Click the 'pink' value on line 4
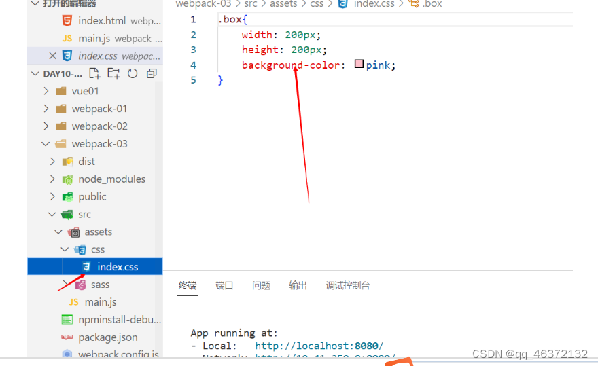 (x=378, y=65)
